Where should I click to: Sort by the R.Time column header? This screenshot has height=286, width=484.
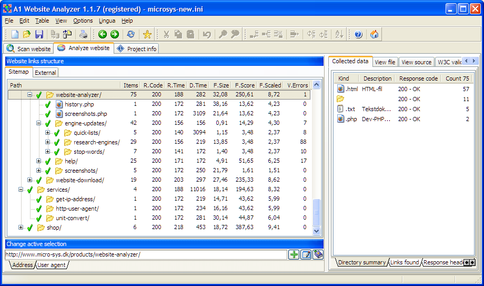pos(176,85)
